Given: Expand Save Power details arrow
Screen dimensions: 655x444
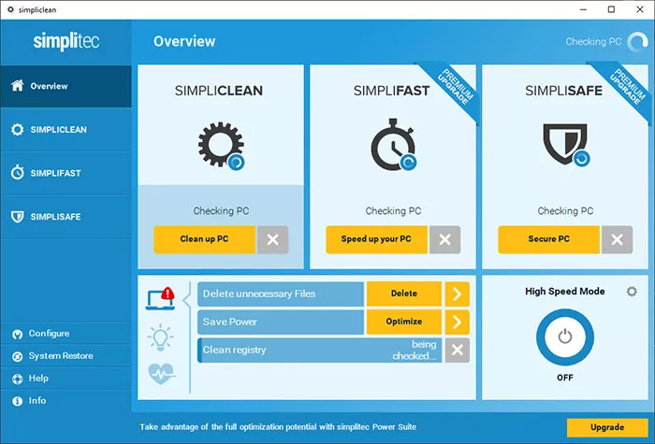Looking at the screenshot, I should pos(457,322).
